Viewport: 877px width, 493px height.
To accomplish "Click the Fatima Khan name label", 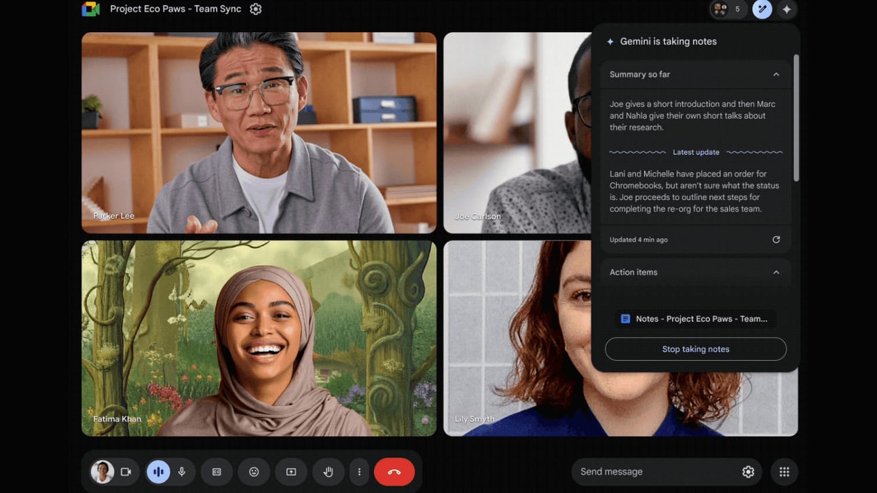I will point(117,419).
